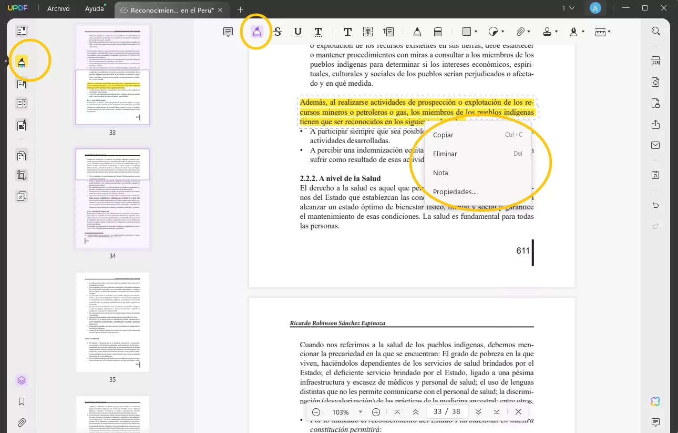This screenshot has height=433, width=678.
Task: Open the Organize Pages mode
Action: (x=22, y=156)
